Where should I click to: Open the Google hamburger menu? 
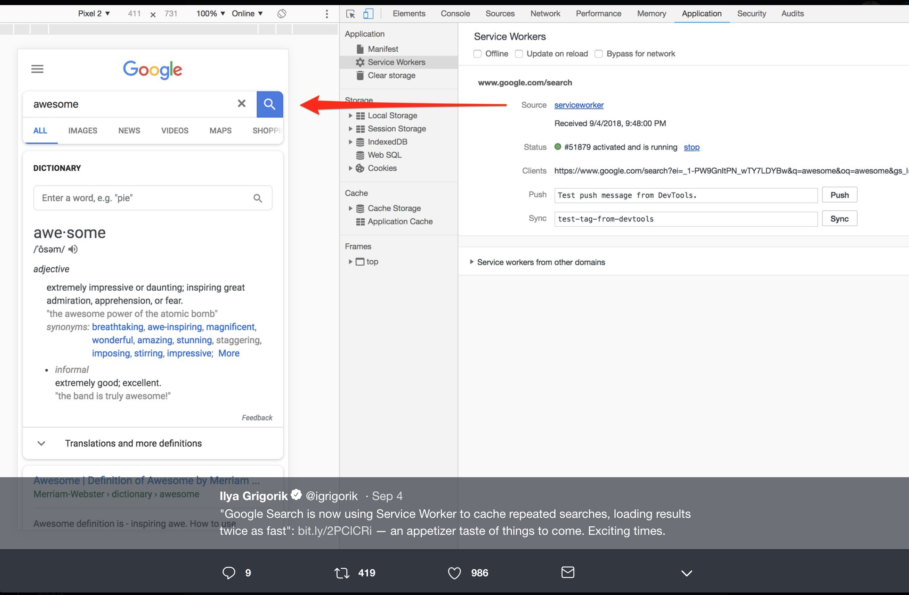pos(37,69)
